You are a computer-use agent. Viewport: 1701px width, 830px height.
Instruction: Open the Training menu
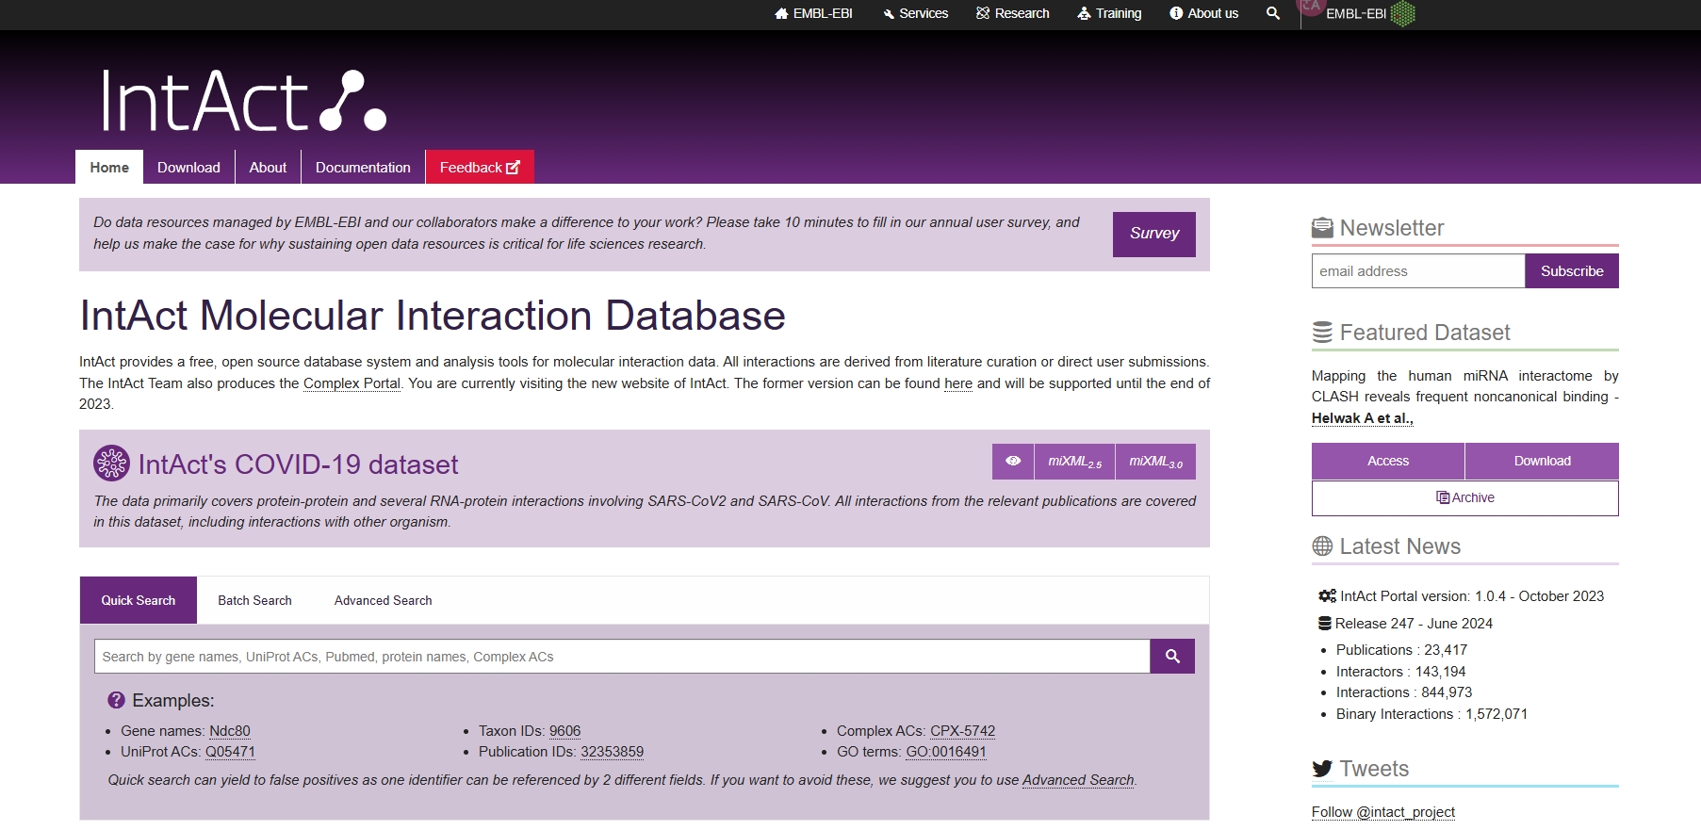pos(1109,13)
